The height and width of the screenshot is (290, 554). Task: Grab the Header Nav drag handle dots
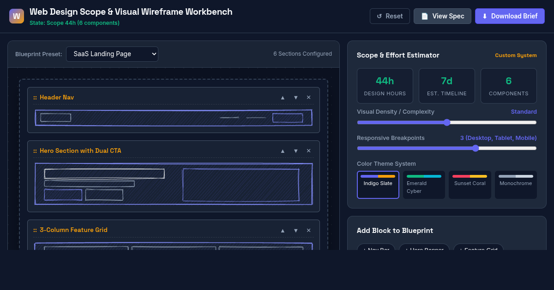point(35,98)
